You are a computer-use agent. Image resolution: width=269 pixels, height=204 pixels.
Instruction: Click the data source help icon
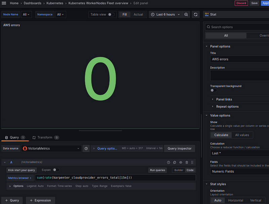pos(86,148)
